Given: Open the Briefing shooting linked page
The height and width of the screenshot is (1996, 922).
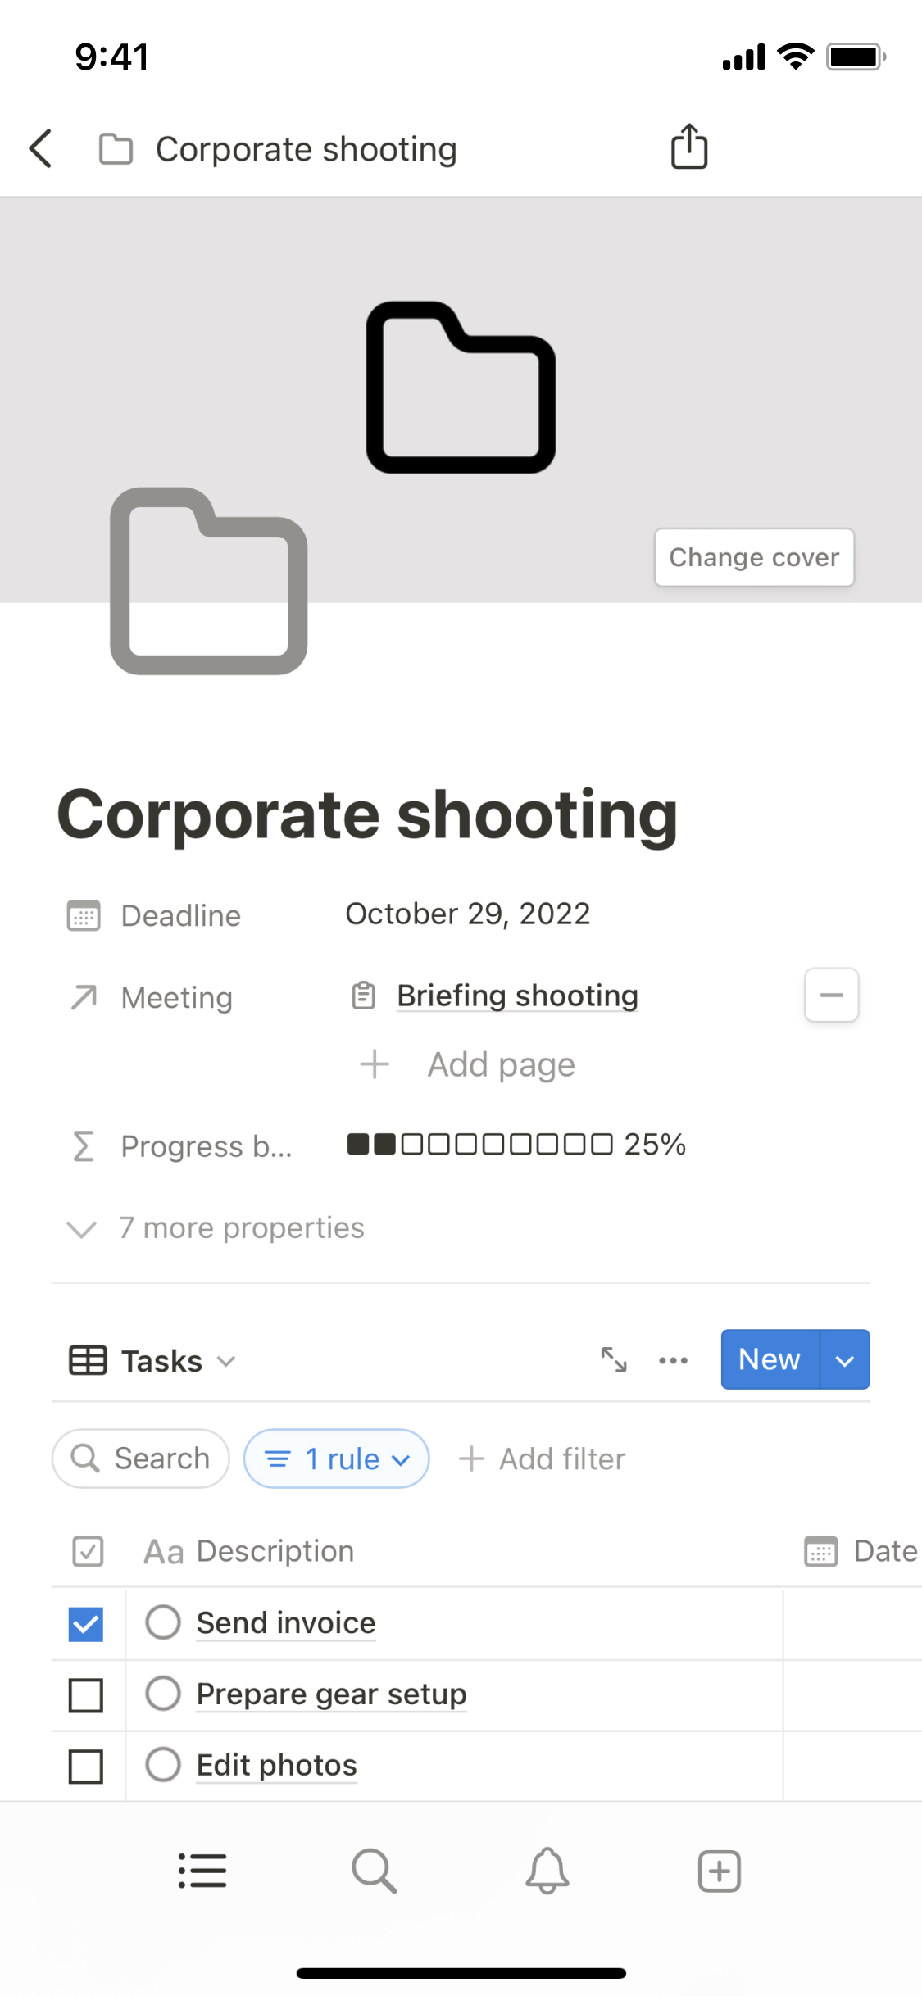Looking at the screenshot, I should (517, 996).
